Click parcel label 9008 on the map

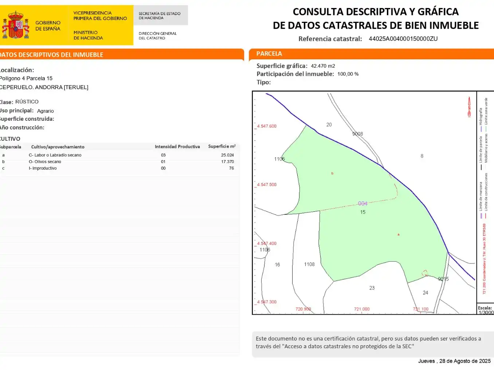tap(358, 134)
